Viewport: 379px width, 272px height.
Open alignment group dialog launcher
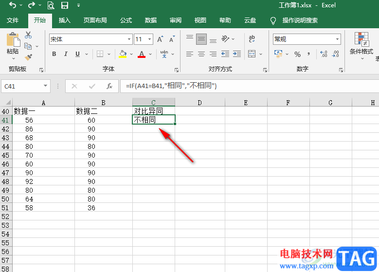point(265,70)
